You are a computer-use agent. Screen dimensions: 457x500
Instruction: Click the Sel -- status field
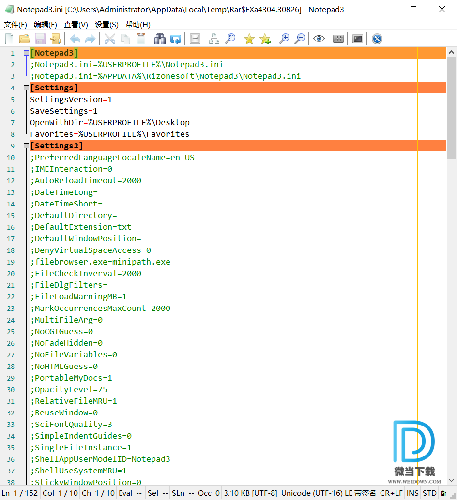158,493
